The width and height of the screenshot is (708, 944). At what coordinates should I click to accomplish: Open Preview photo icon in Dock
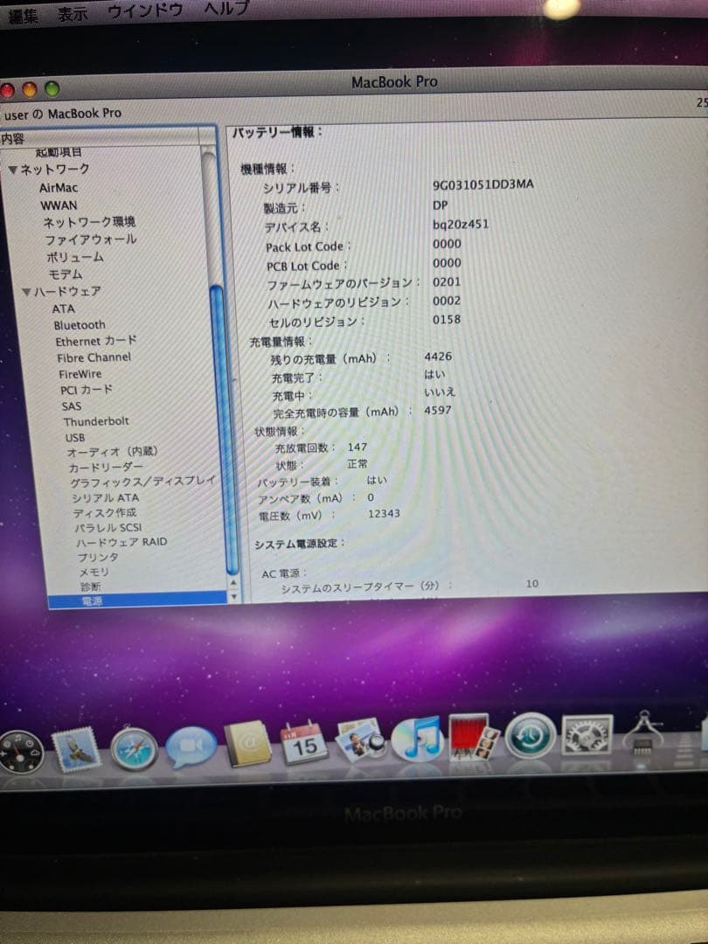361,739
